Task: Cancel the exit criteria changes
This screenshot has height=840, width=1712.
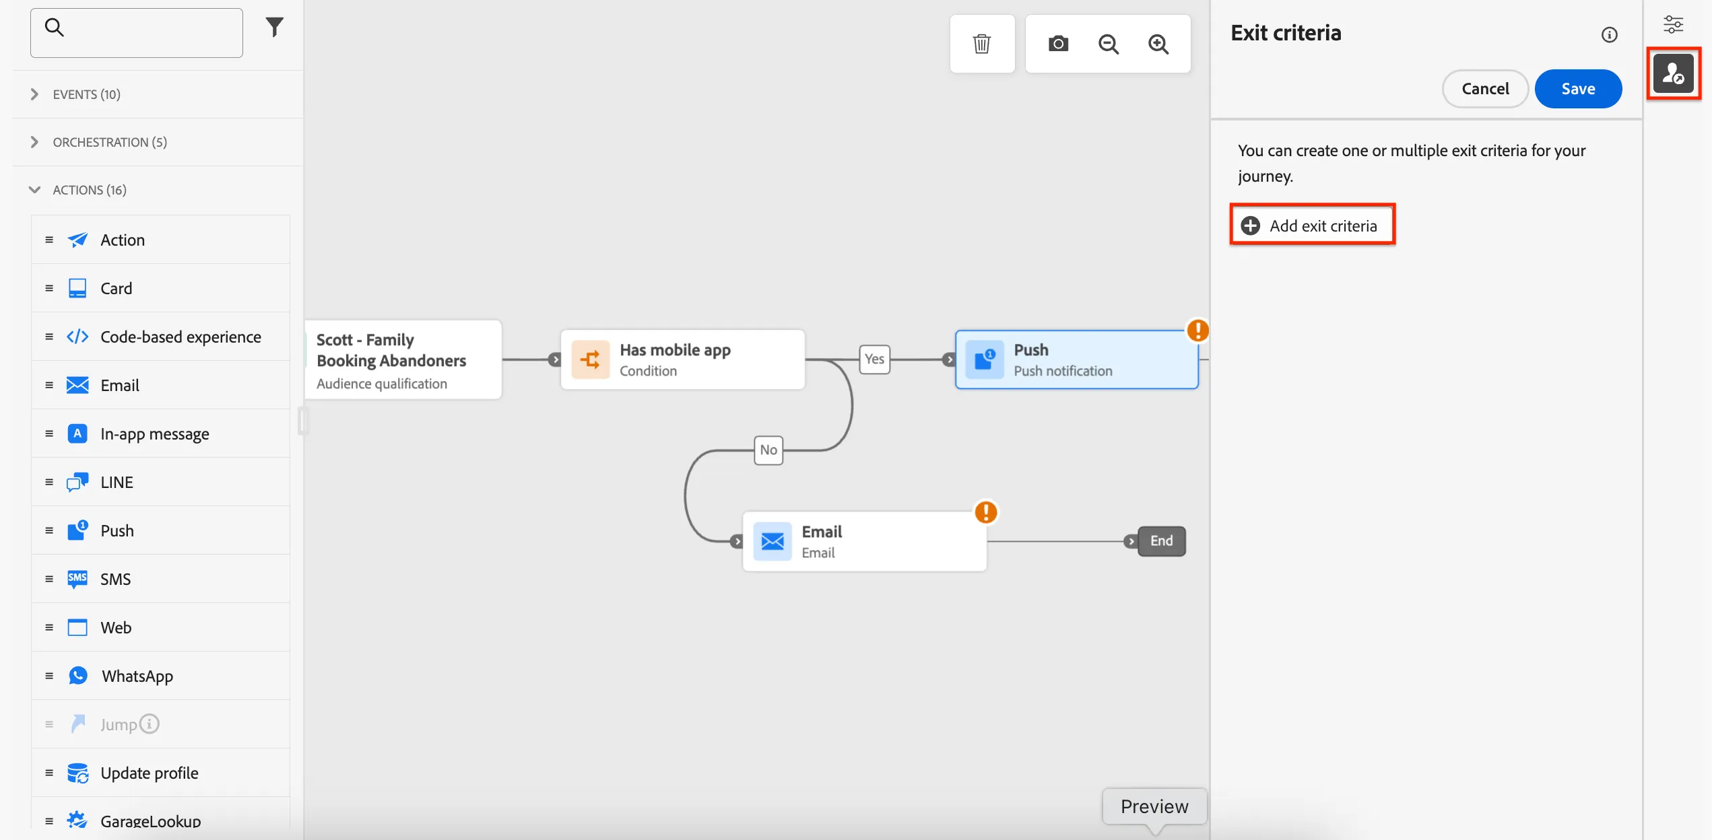Action: [1485, 89]
